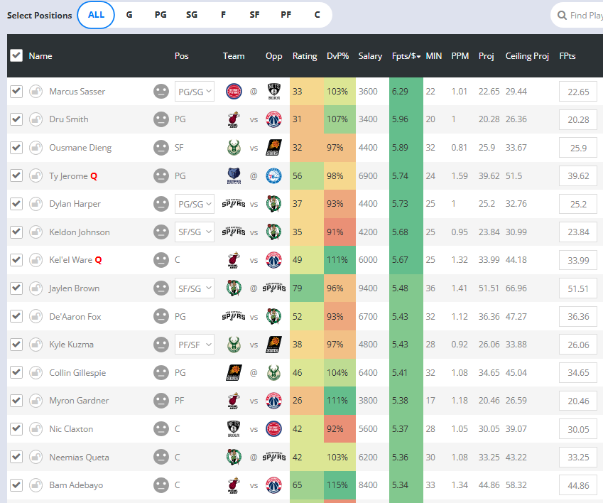
Task: Click the neutral face icon for Dru Smith
Action: 161,119
